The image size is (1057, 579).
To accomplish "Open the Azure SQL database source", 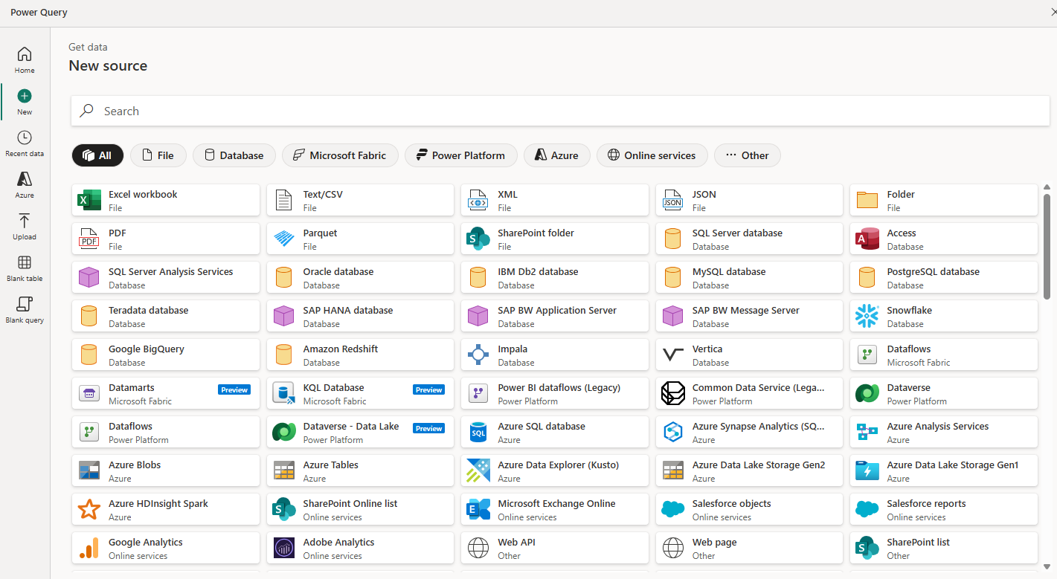I will tap(554, 431).
